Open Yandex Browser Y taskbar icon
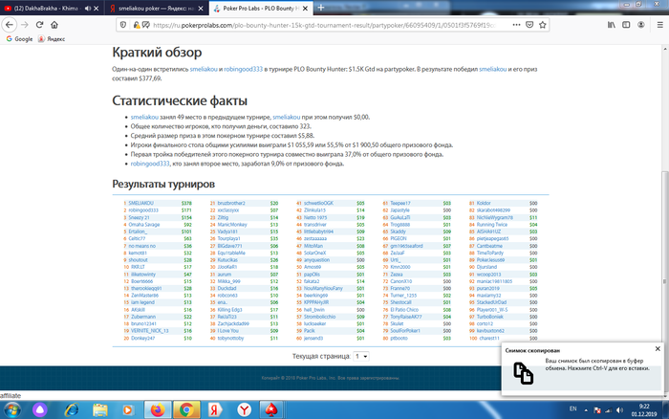The width and height of the screenshot is (669, 419). coord(244,410)
